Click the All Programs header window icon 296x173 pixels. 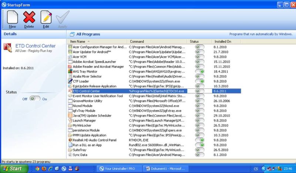(72, 34)
